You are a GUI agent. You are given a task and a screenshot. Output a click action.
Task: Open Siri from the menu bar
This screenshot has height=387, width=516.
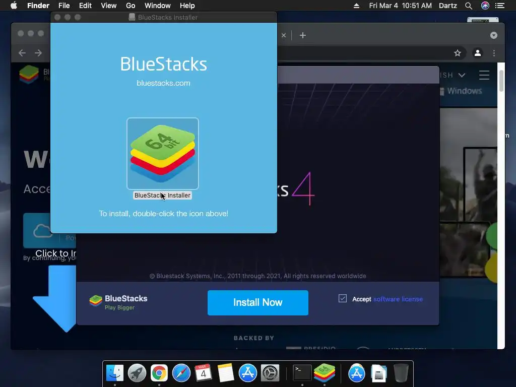pos(485,6)
